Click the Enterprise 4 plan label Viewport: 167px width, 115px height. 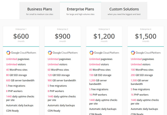coord(146,29)
